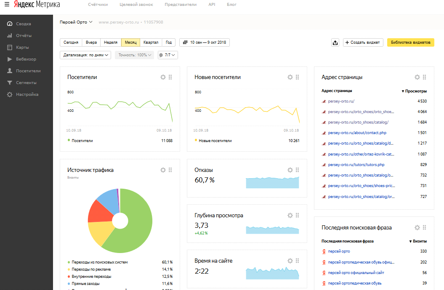Screen dimensions: 444x290
Task: Open Блог in top menu
Action: (231, 5)
